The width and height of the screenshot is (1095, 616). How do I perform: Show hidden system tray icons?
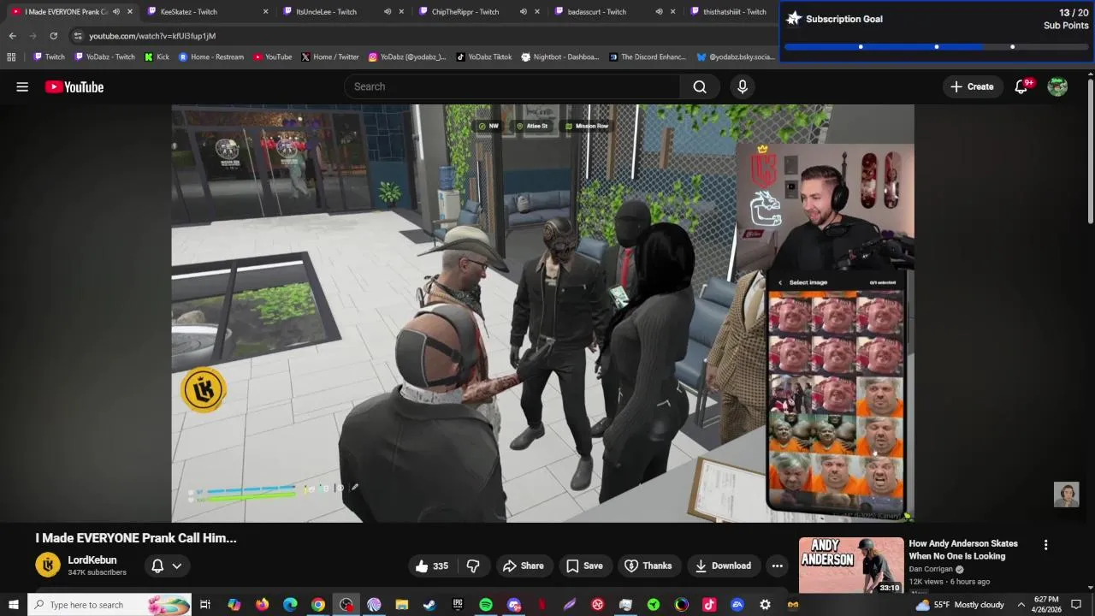tap(1021, 605)
